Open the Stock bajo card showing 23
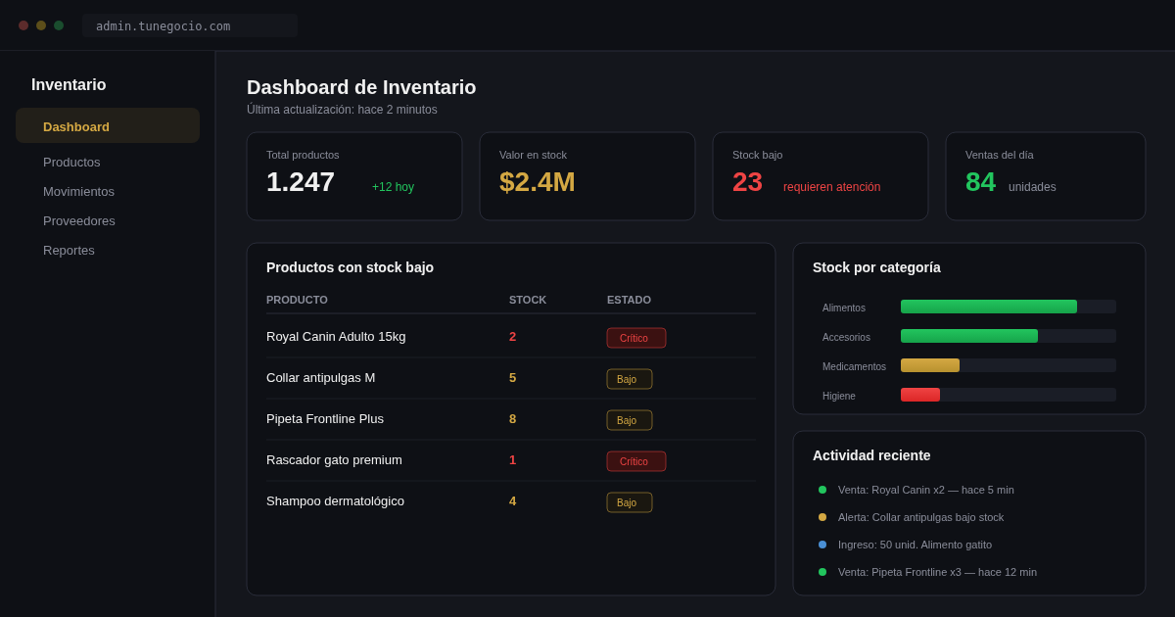 [x=821, y=176]
